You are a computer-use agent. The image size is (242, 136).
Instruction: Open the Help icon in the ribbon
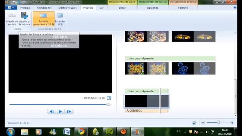point(235,8)
